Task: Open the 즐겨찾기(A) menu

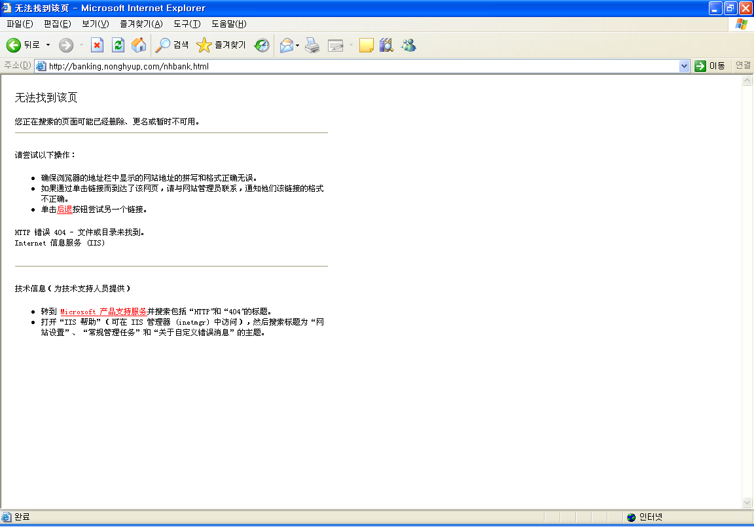Action: [x=141, y=24]
